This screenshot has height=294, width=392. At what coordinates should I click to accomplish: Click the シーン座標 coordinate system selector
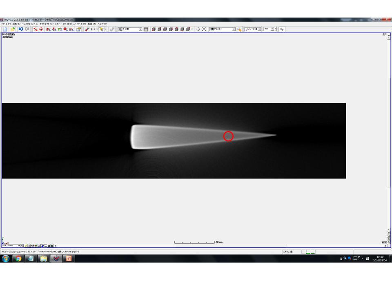click(253, 29)
